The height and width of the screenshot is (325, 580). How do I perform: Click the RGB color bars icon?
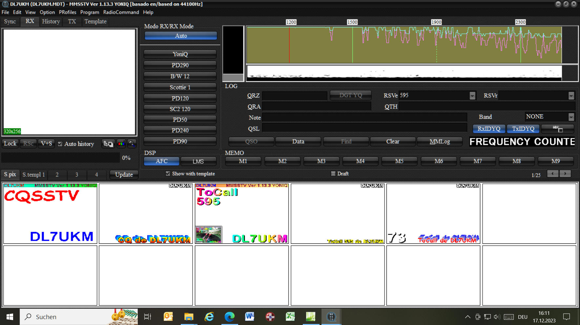pyautogui.click(x=121, y=144)
